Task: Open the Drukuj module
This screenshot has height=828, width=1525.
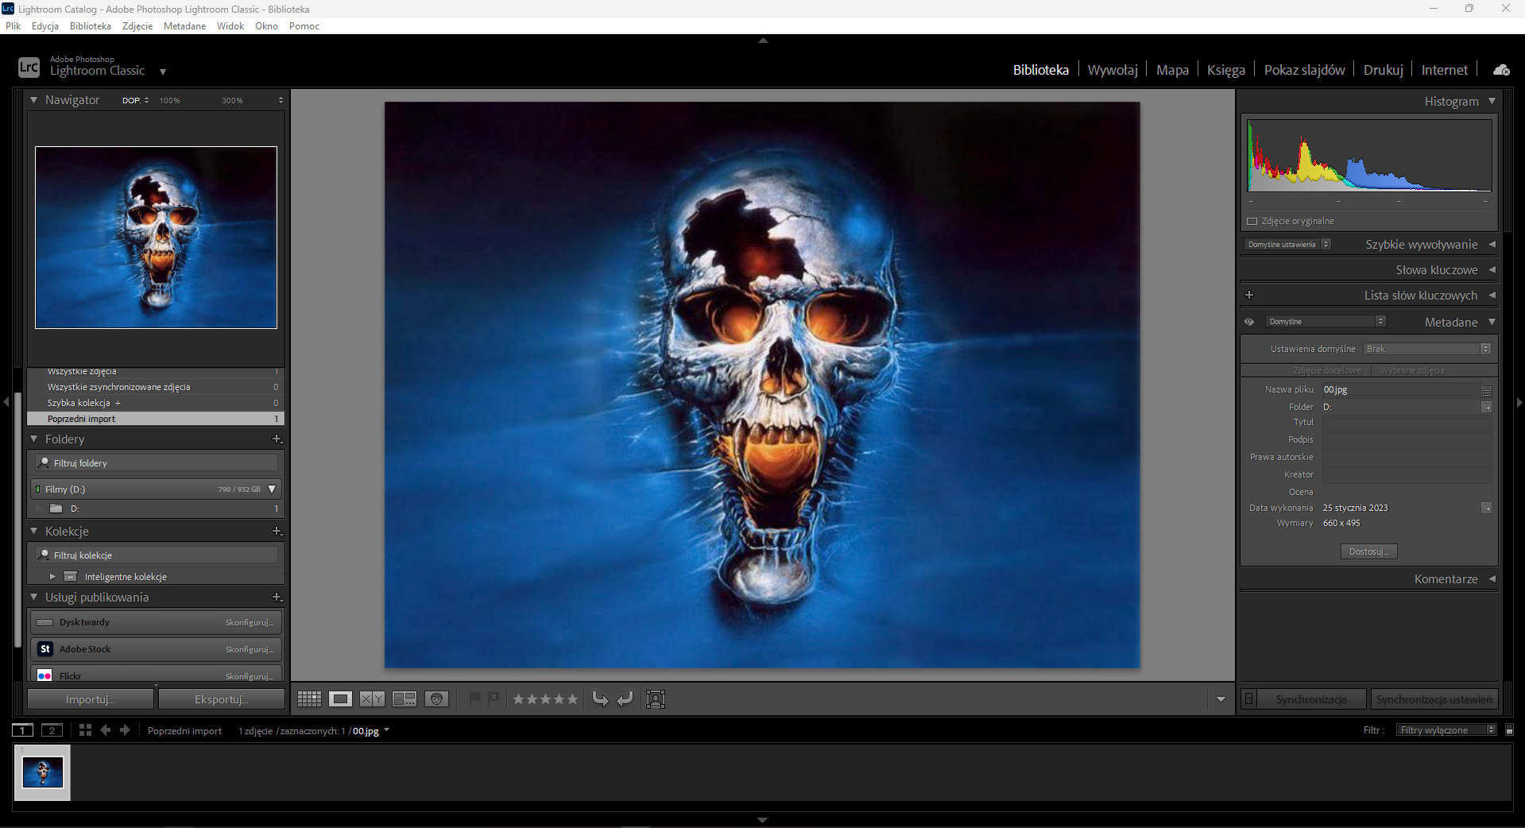Action: (x=1384, y=70)
